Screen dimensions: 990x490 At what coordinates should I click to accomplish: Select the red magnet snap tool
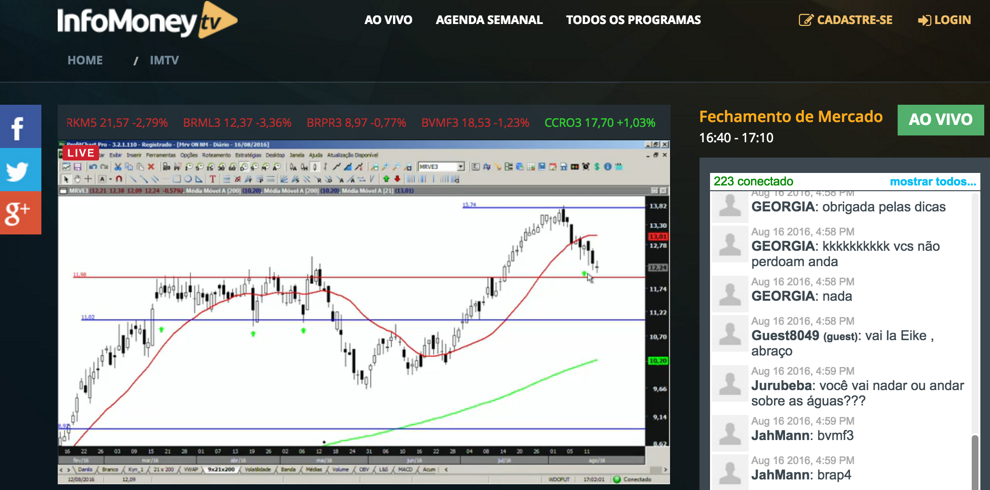(x=119, y=179)
